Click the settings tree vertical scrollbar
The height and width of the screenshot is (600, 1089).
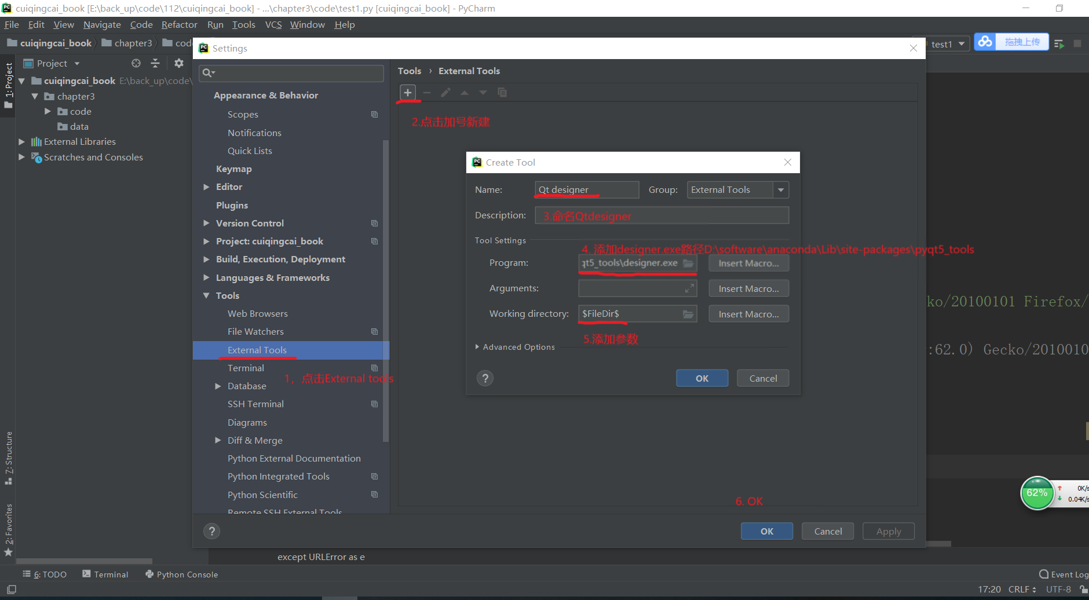coord(386,290)
